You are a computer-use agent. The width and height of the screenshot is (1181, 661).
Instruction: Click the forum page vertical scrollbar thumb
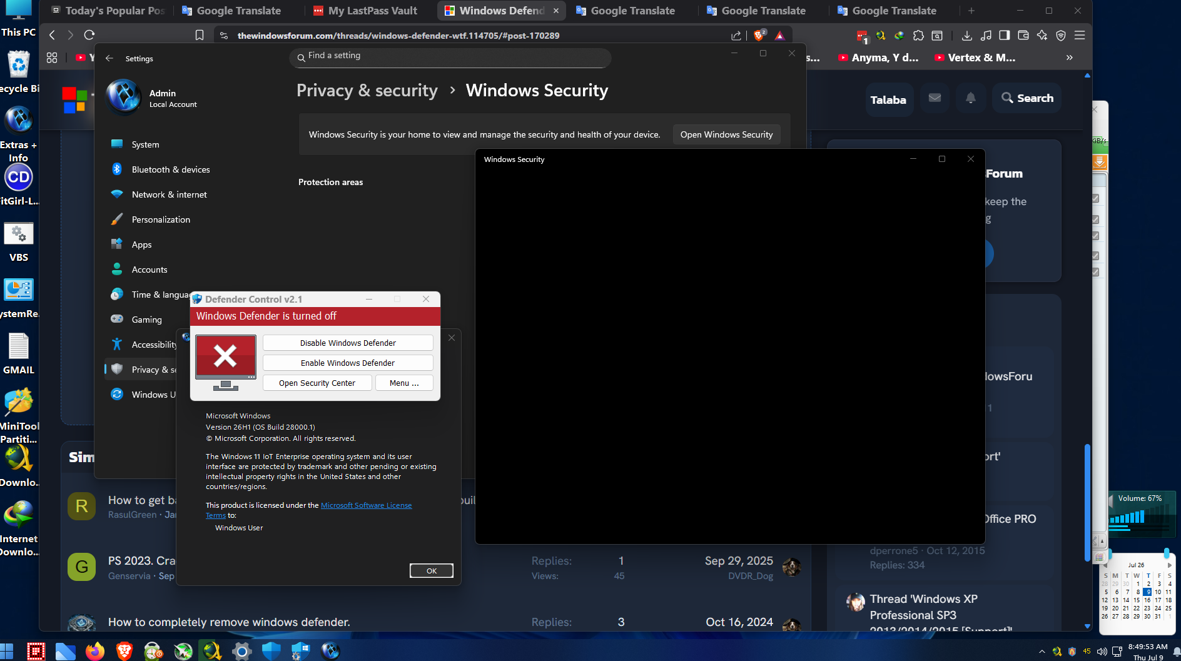[1087, 503]
